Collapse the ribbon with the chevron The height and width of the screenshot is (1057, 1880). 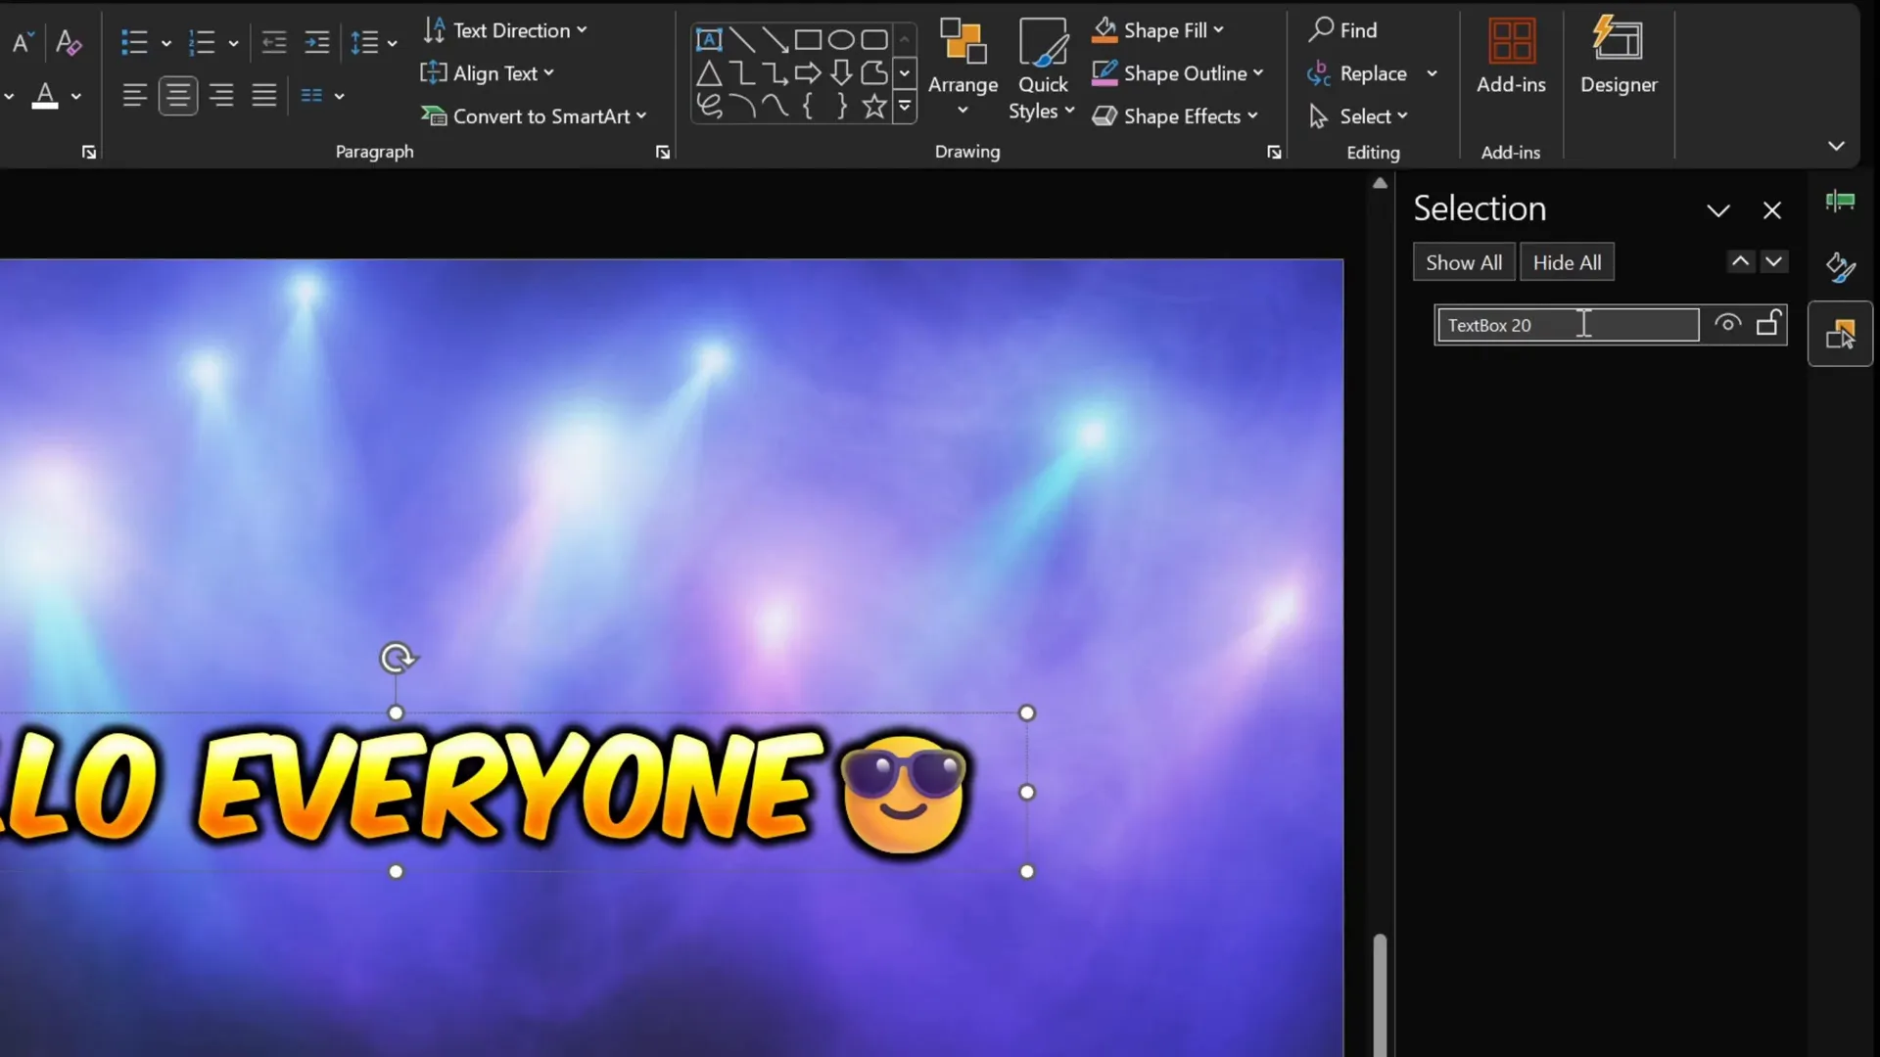click(1836, 146)
